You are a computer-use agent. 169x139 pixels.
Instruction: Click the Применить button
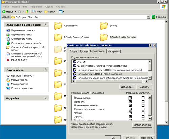tap(147, 137)
